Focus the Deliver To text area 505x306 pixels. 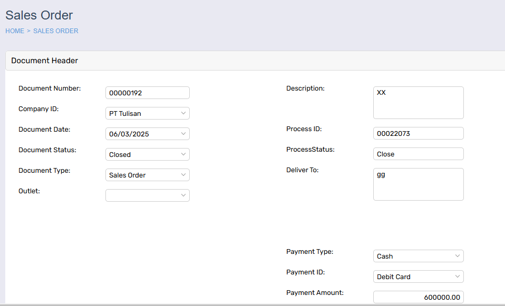[419, 184]
